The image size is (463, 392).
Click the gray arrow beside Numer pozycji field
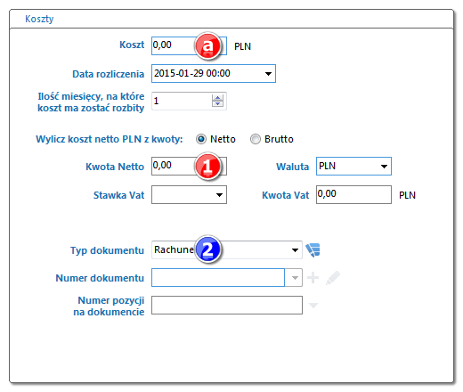[x=313, y=305]
